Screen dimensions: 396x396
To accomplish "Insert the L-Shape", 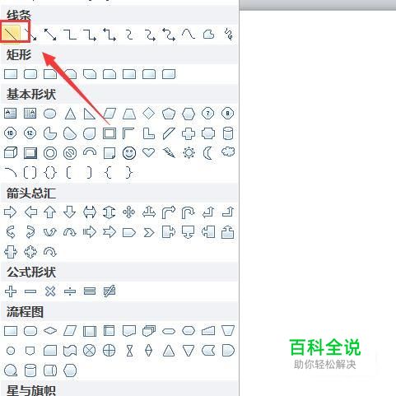I will pos(149,133).
